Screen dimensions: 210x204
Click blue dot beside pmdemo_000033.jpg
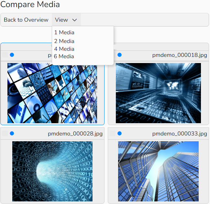(119, 134)
